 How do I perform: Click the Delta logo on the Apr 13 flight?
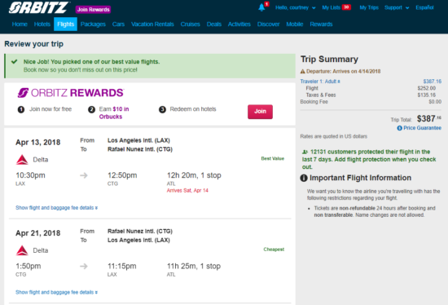[x=22, y=160]
